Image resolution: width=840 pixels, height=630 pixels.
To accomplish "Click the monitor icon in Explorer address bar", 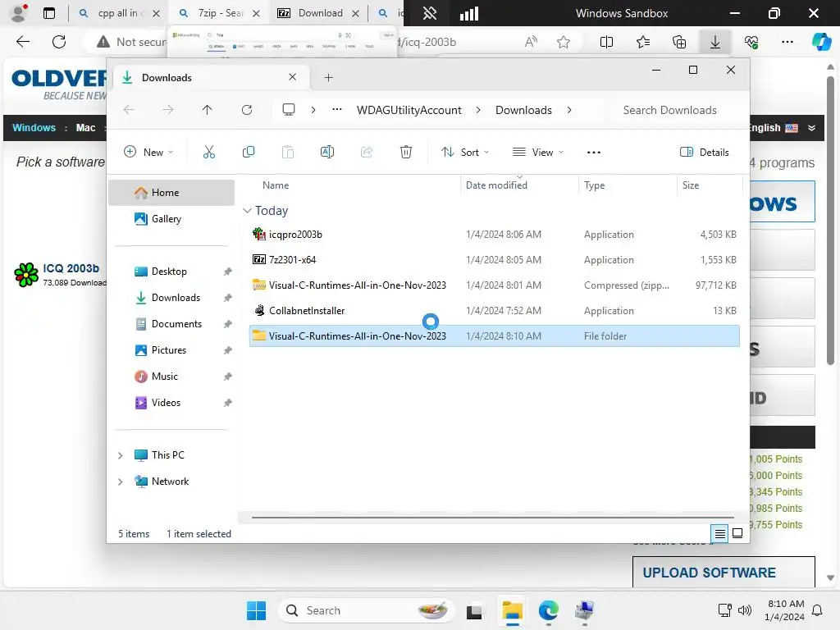I will (x=289, y=110).
